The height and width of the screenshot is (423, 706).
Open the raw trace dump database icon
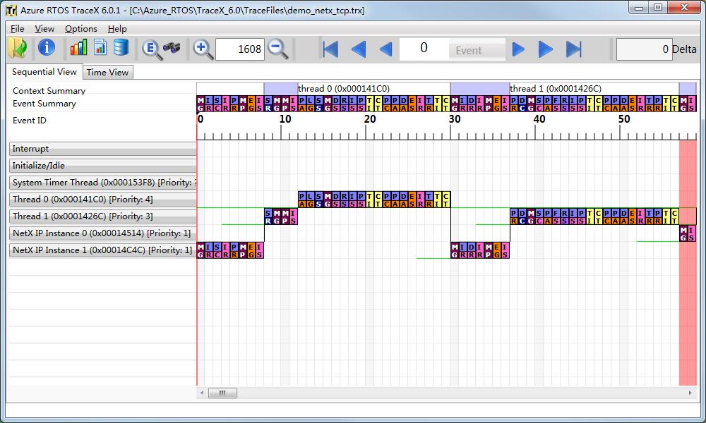tap(121, 47)
